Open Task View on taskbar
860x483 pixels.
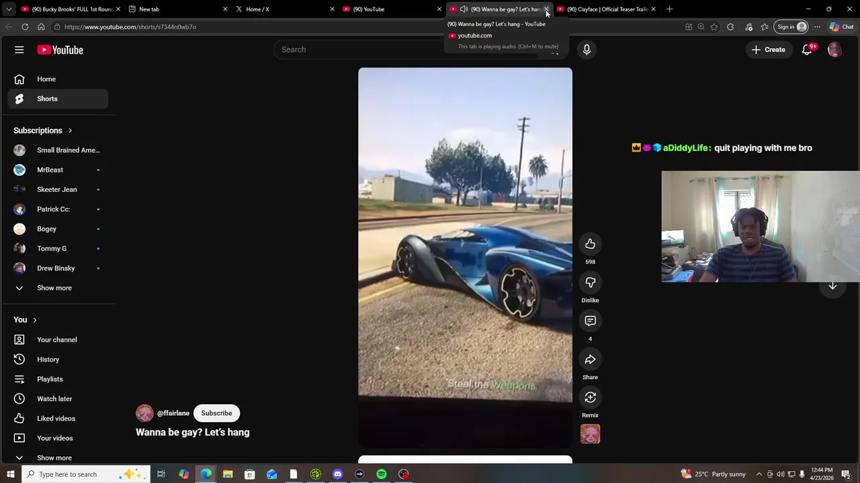tap(161, 474)
